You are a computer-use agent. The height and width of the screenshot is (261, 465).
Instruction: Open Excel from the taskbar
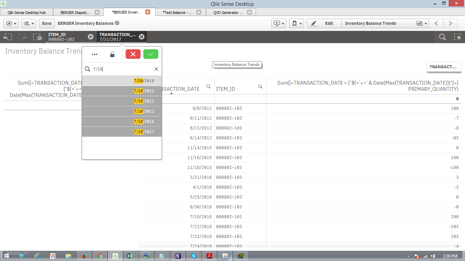pyautogui.click(x=130, y=256)
